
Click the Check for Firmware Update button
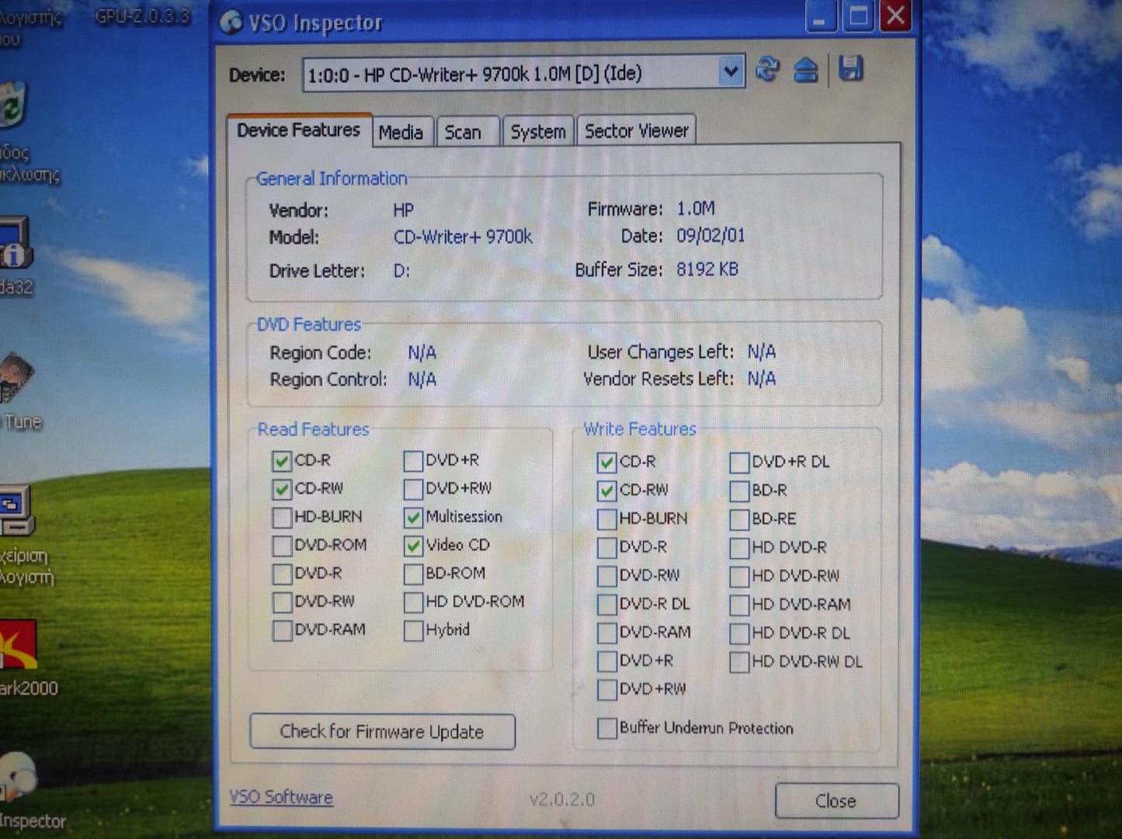382,731
